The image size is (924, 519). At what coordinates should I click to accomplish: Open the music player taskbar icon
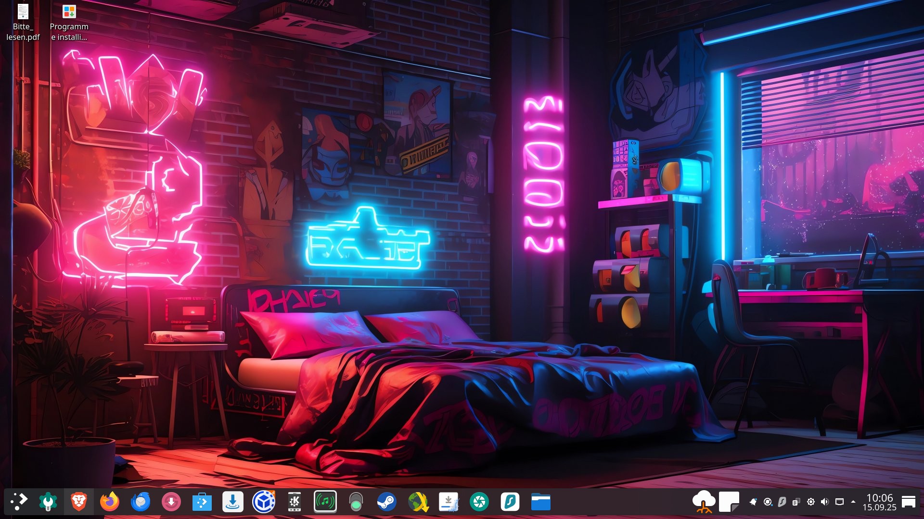[x=325, y=502]
